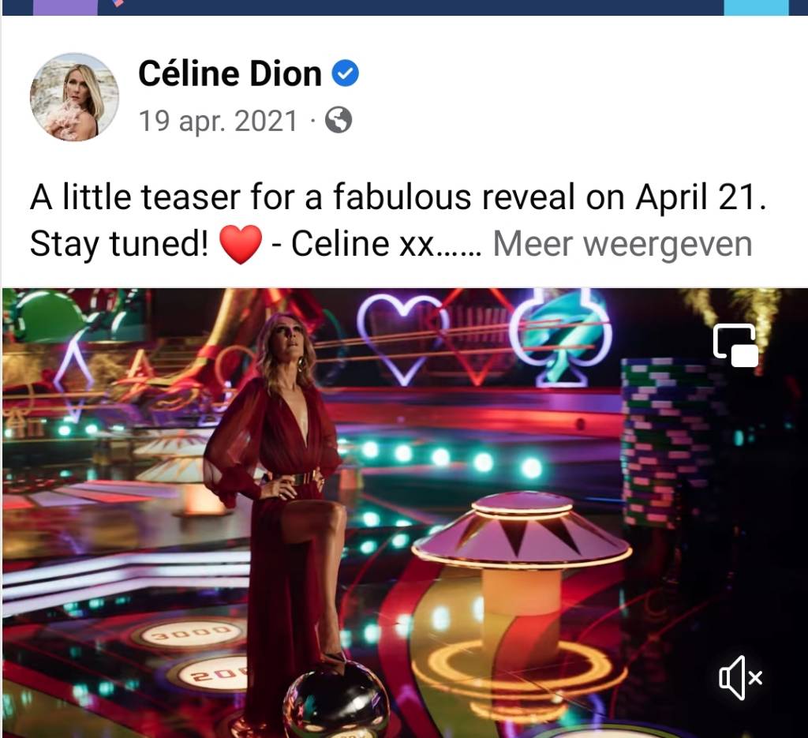Click the light blue segment in top bar

[x=756, y=7]
